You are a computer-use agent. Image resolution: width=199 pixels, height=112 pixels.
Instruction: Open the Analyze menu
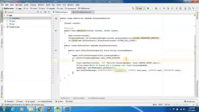coord(33,5)
